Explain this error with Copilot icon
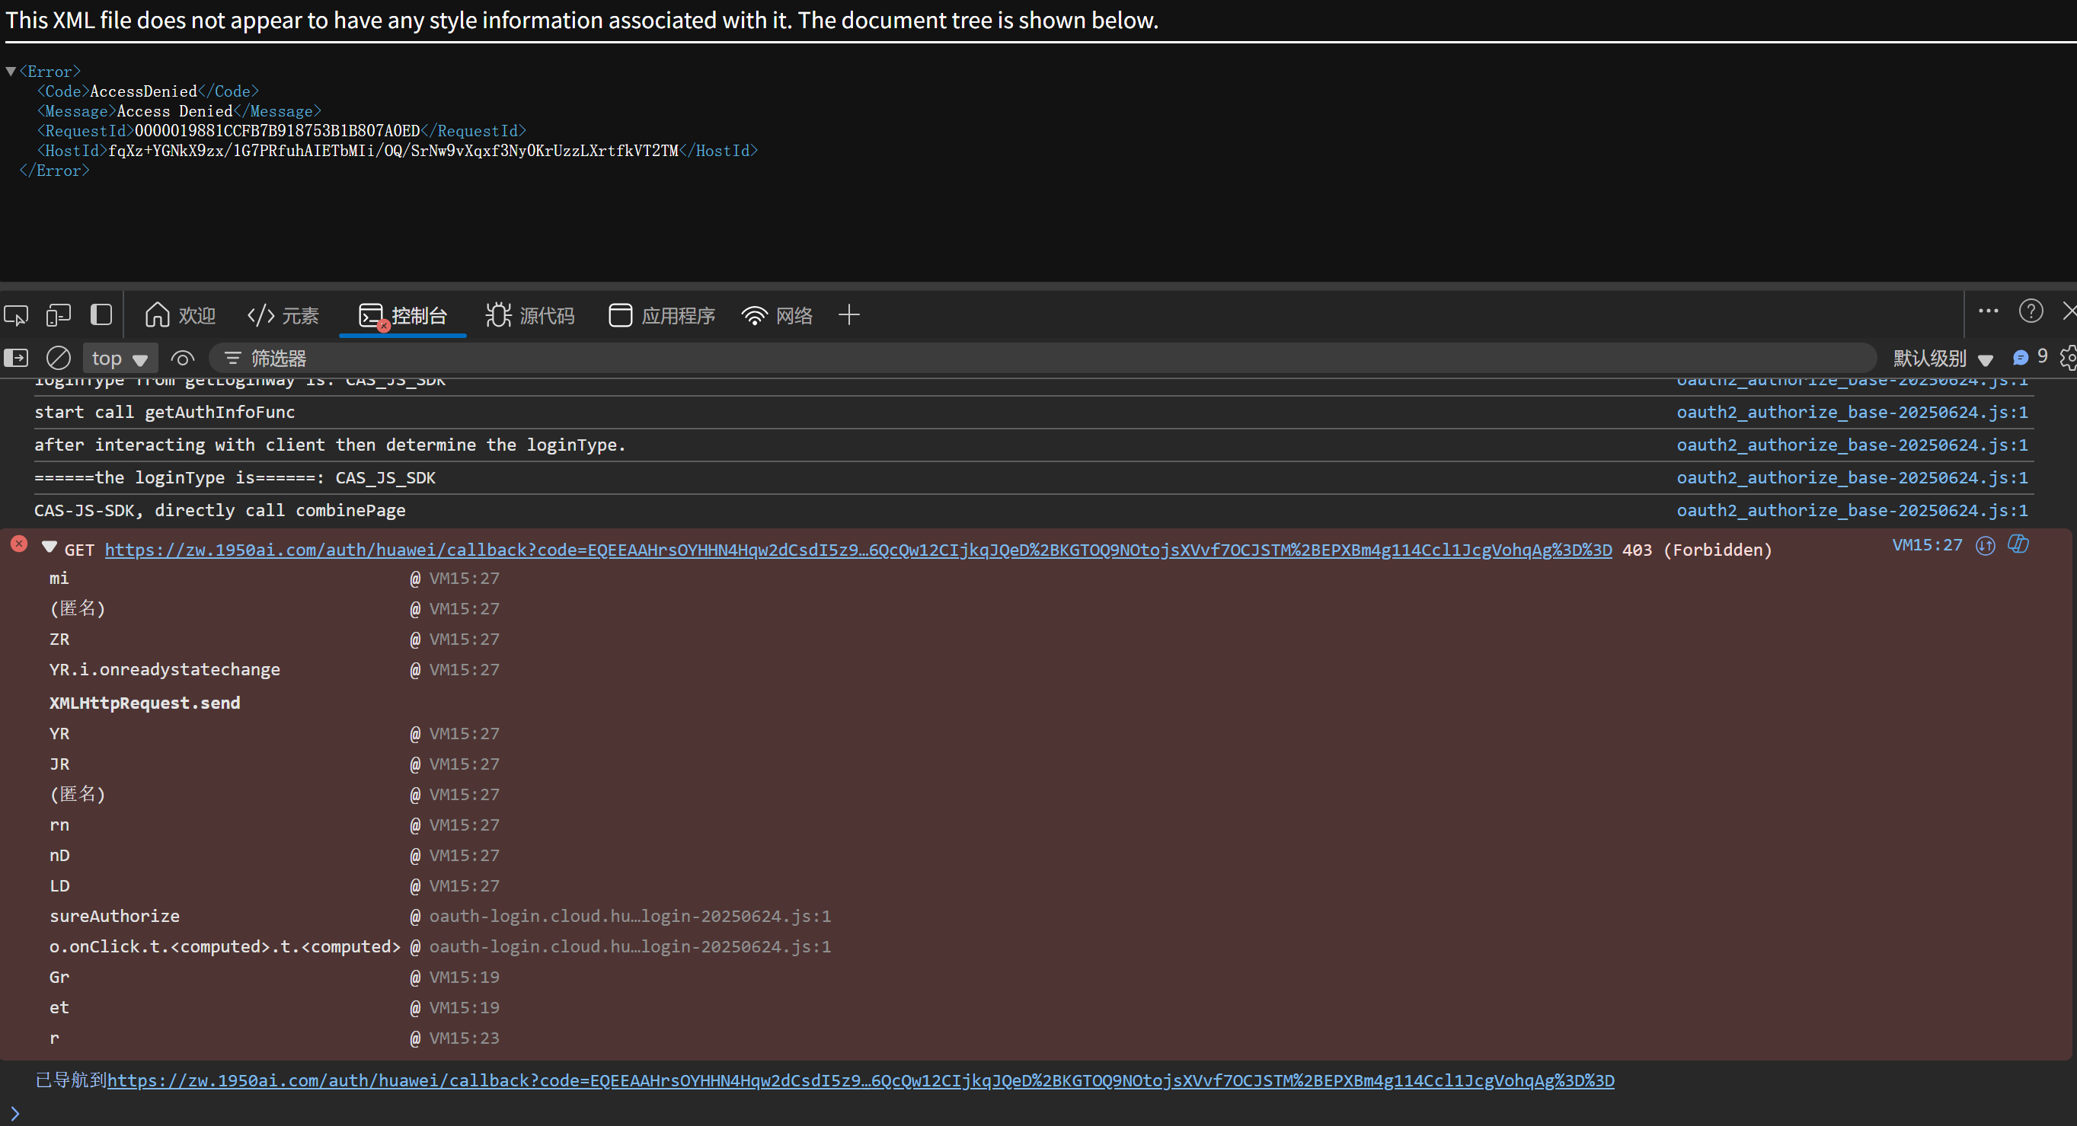This screenshot has height=1126, width=2077. (2018, 544)
